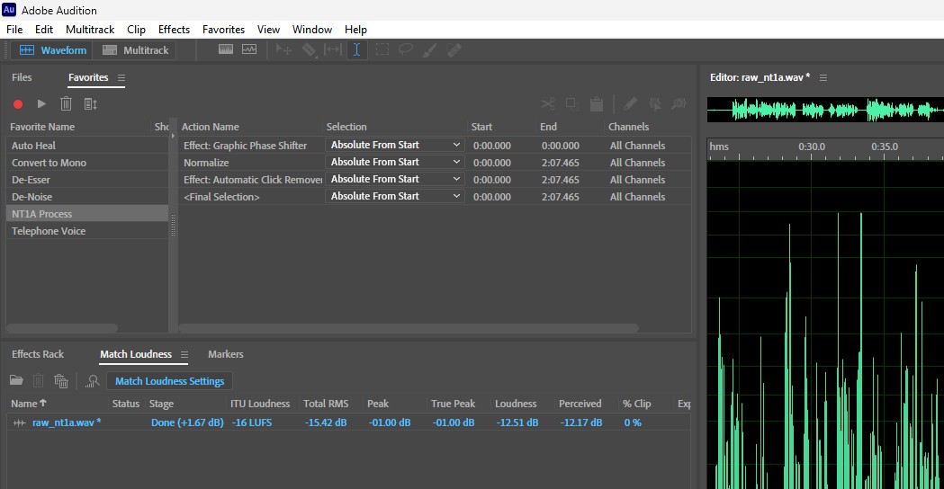Select the Time Selection tool
Screen dimensions: 944x489
[356, 50]
